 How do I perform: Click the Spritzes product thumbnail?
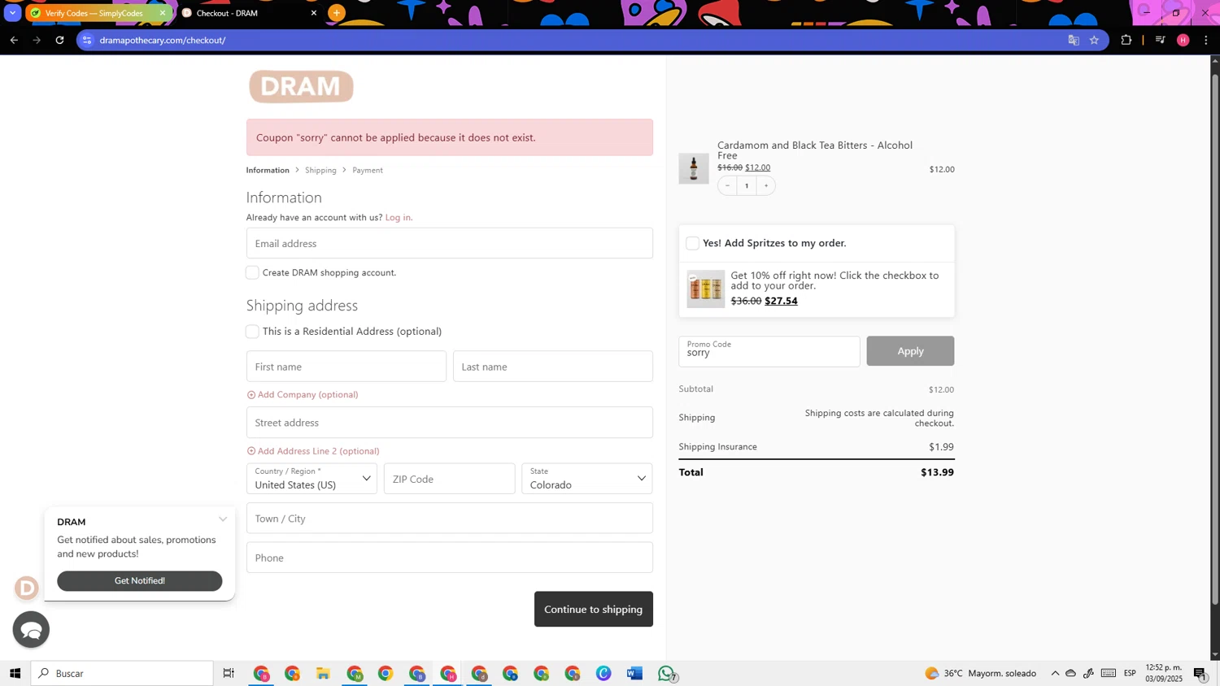[705, 289]
